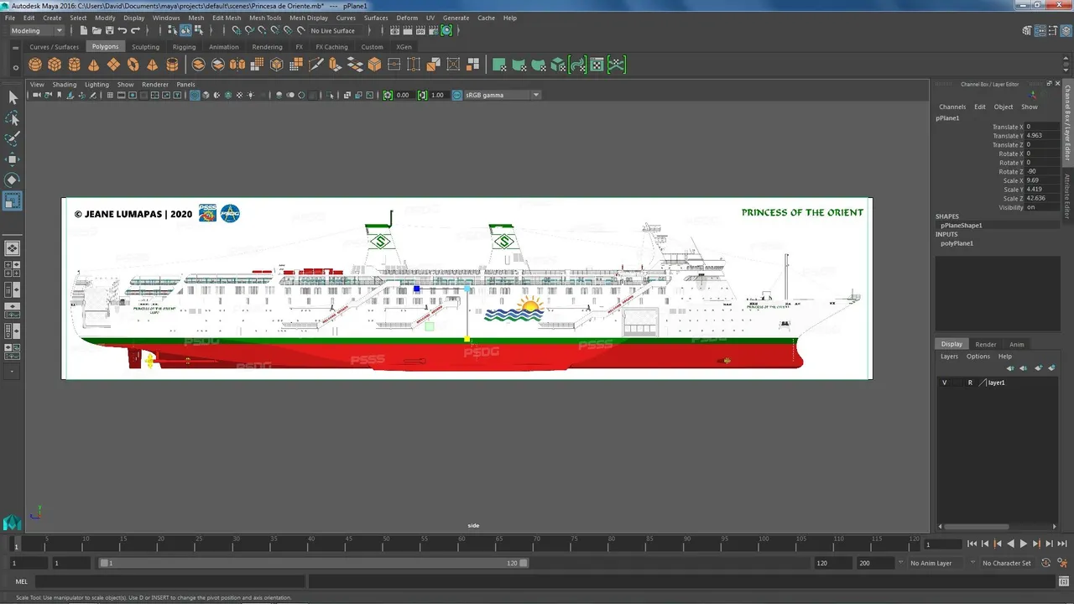Image resolution: width=1074 pixels, height=604 pixels.
Task: Select the active Scale tool in toolbox
Action: tap(13, 201)
